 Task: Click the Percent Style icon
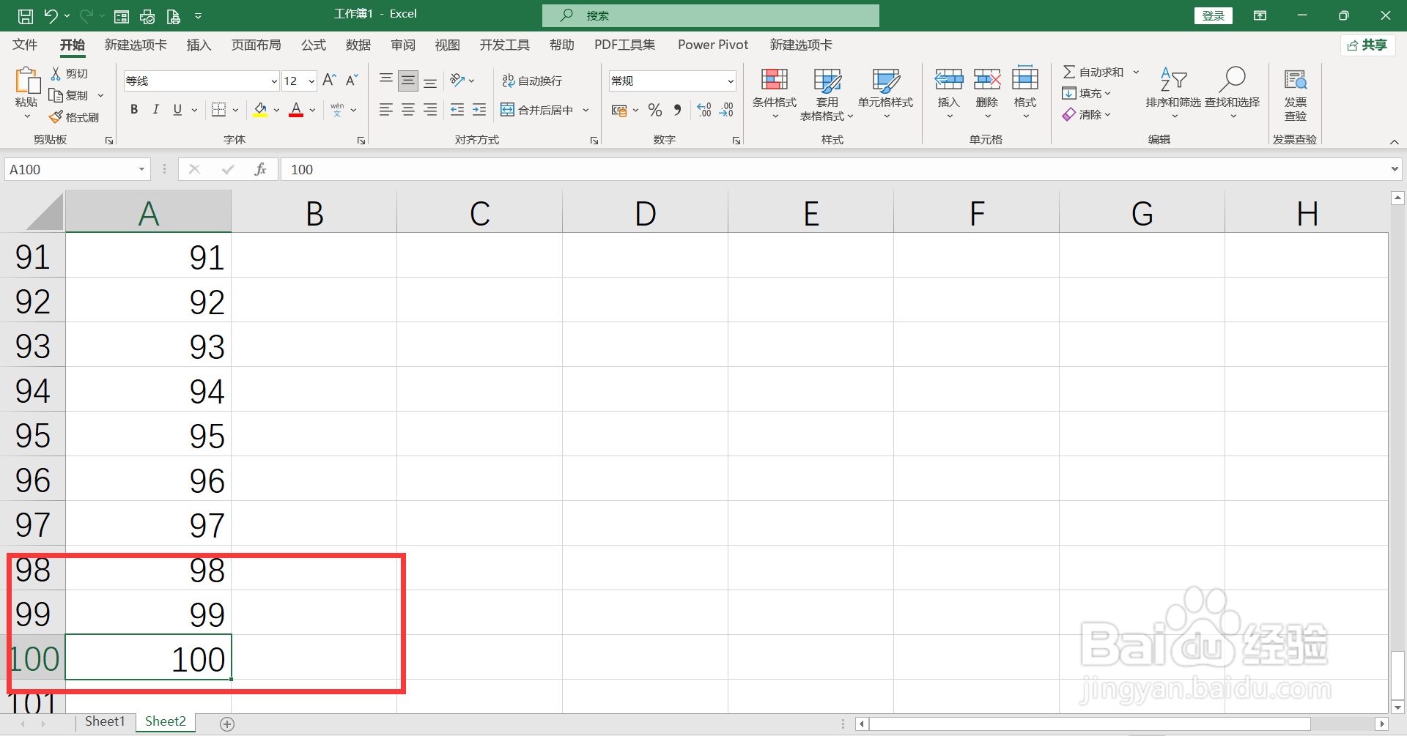coord(655,110)
